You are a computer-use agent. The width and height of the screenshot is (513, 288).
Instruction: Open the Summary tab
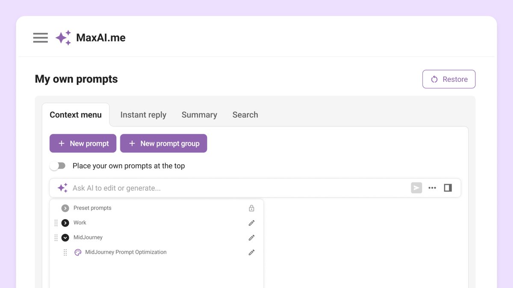[199, 115]
